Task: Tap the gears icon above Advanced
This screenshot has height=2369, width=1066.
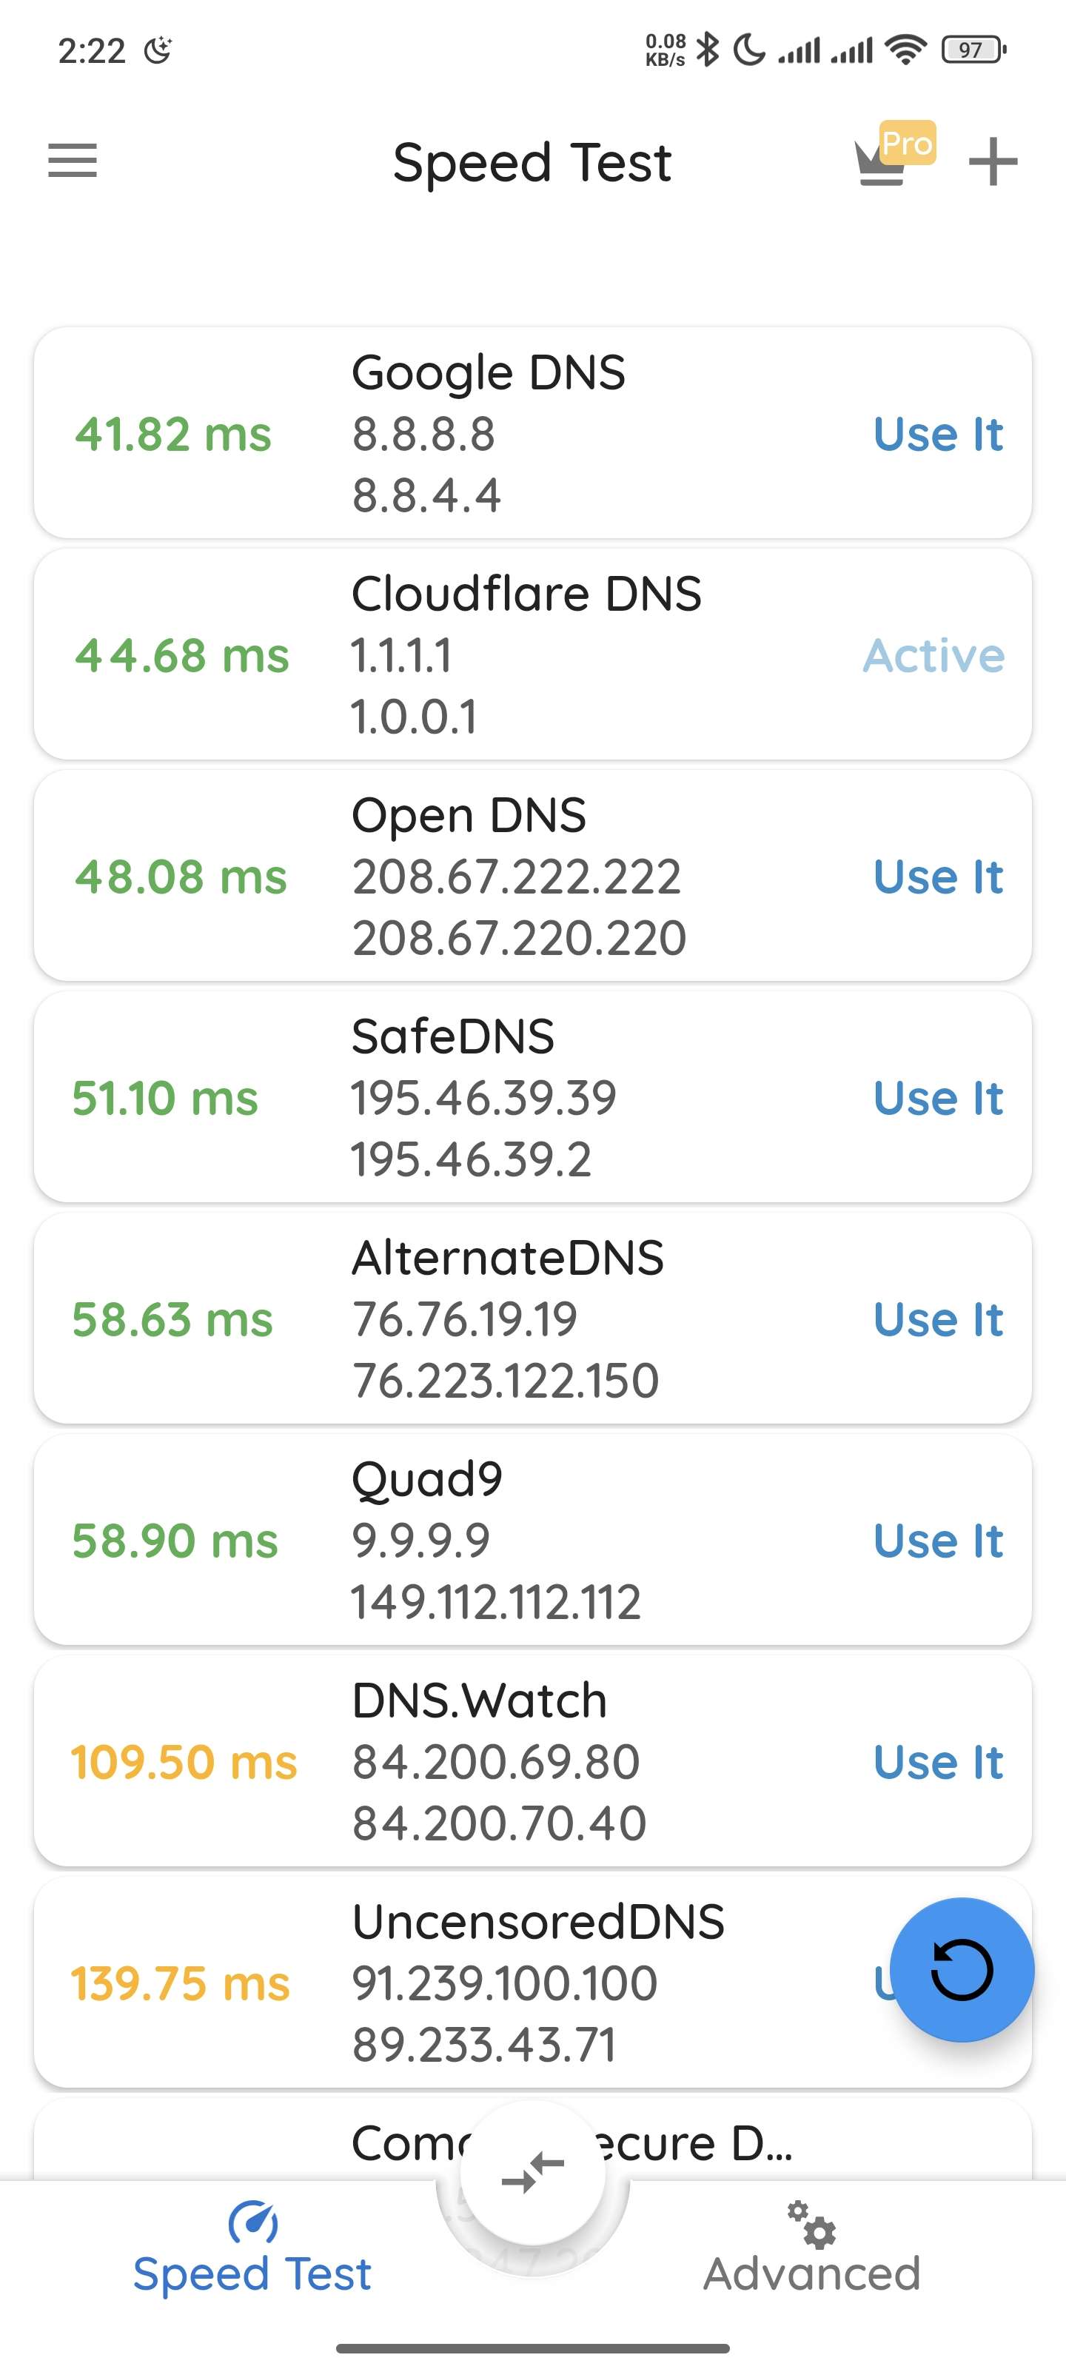Action: tap(811, 2224)
